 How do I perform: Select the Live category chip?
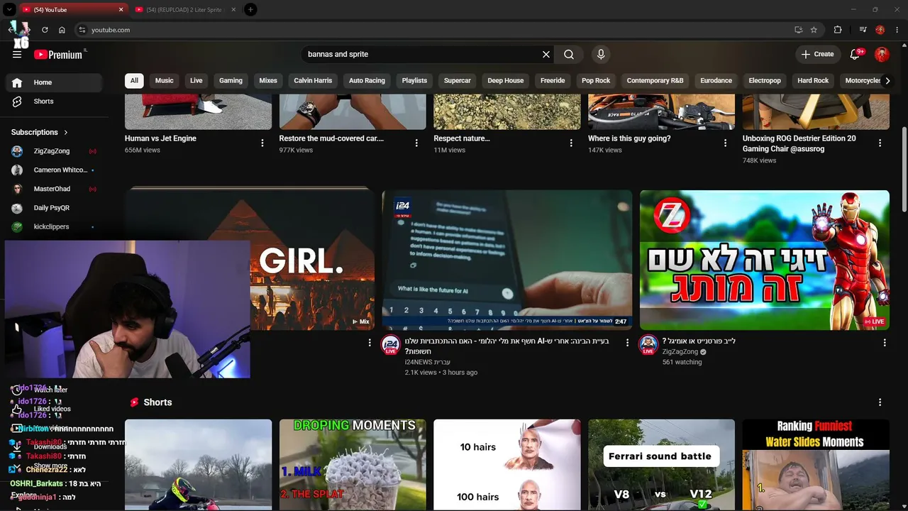[196, 81]
